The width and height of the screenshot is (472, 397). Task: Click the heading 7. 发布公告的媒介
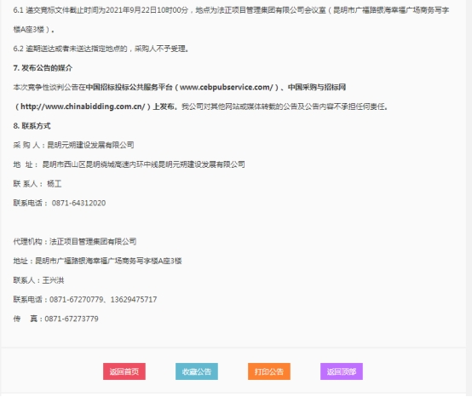(x=43, y=68)
